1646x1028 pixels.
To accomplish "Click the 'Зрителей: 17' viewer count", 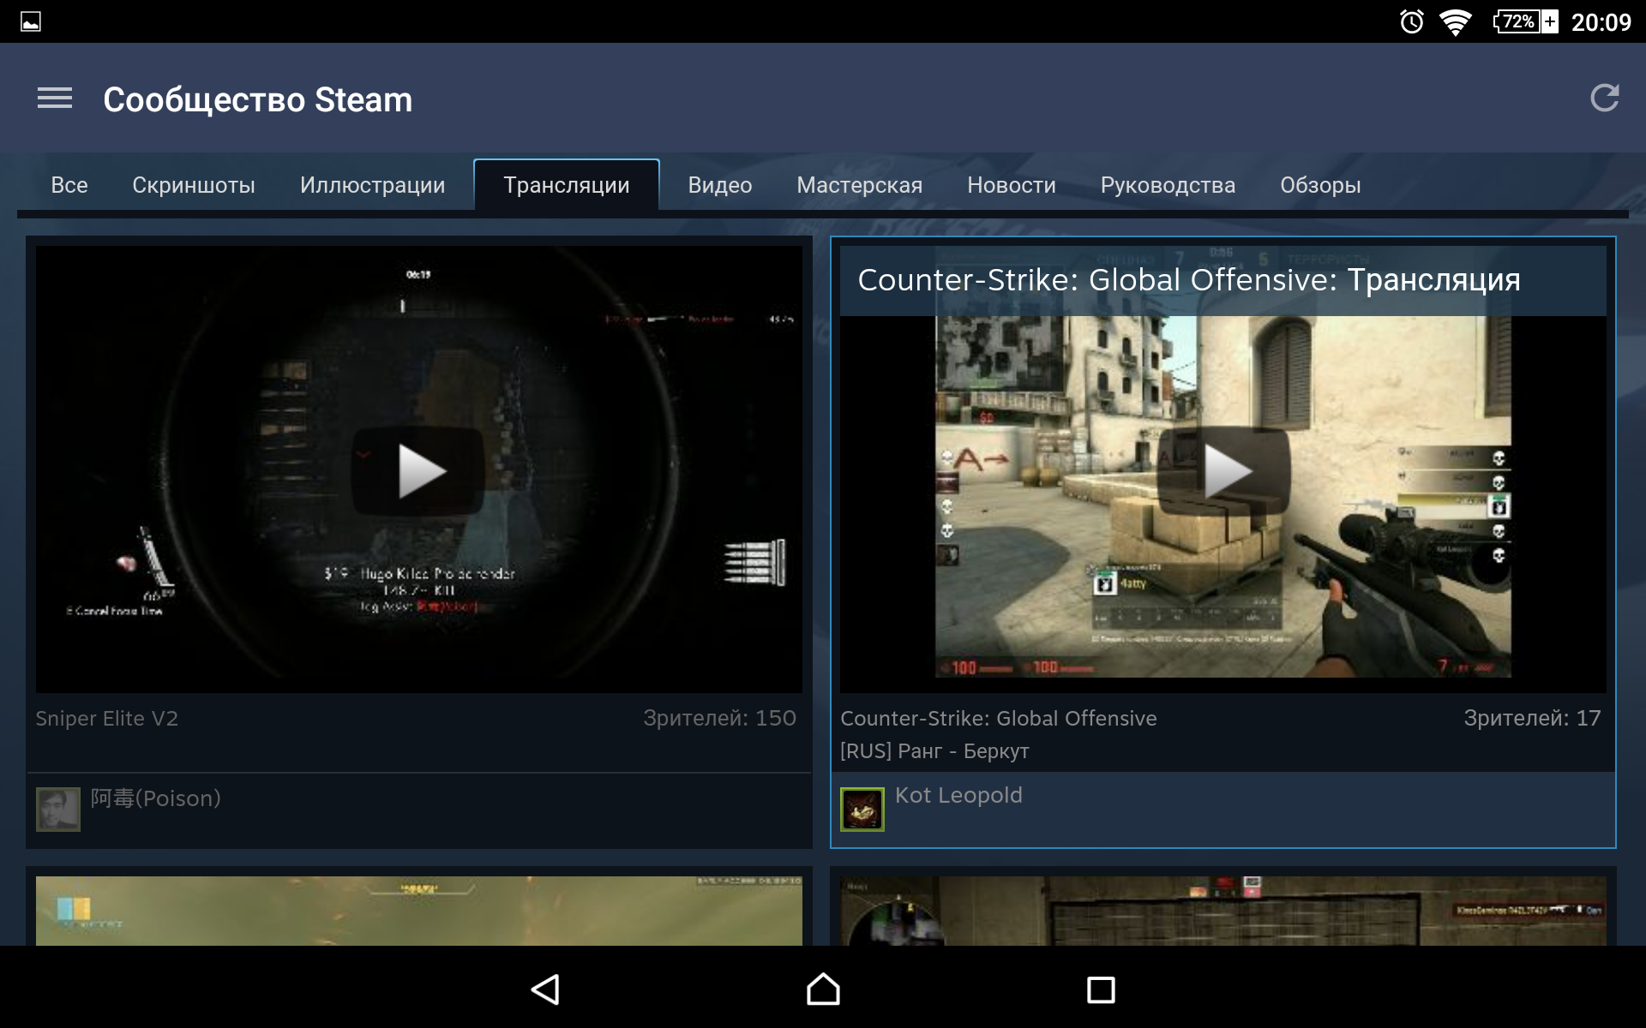I will [x=1532, y=719].
